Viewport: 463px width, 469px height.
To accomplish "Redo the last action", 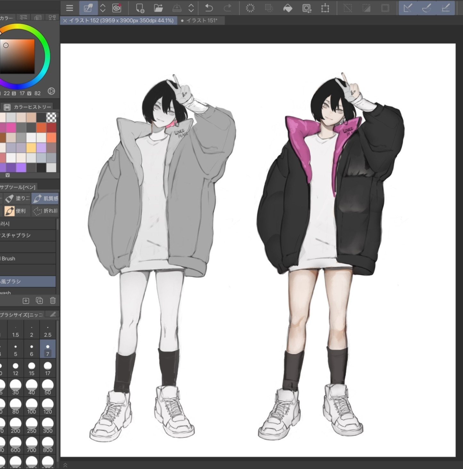I will click(x=227, y=8).
